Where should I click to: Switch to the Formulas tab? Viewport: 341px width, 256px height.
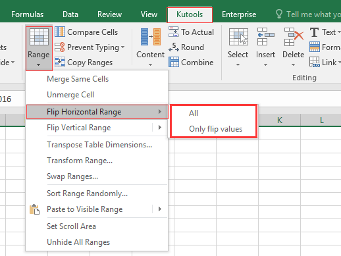click(27, 14)
